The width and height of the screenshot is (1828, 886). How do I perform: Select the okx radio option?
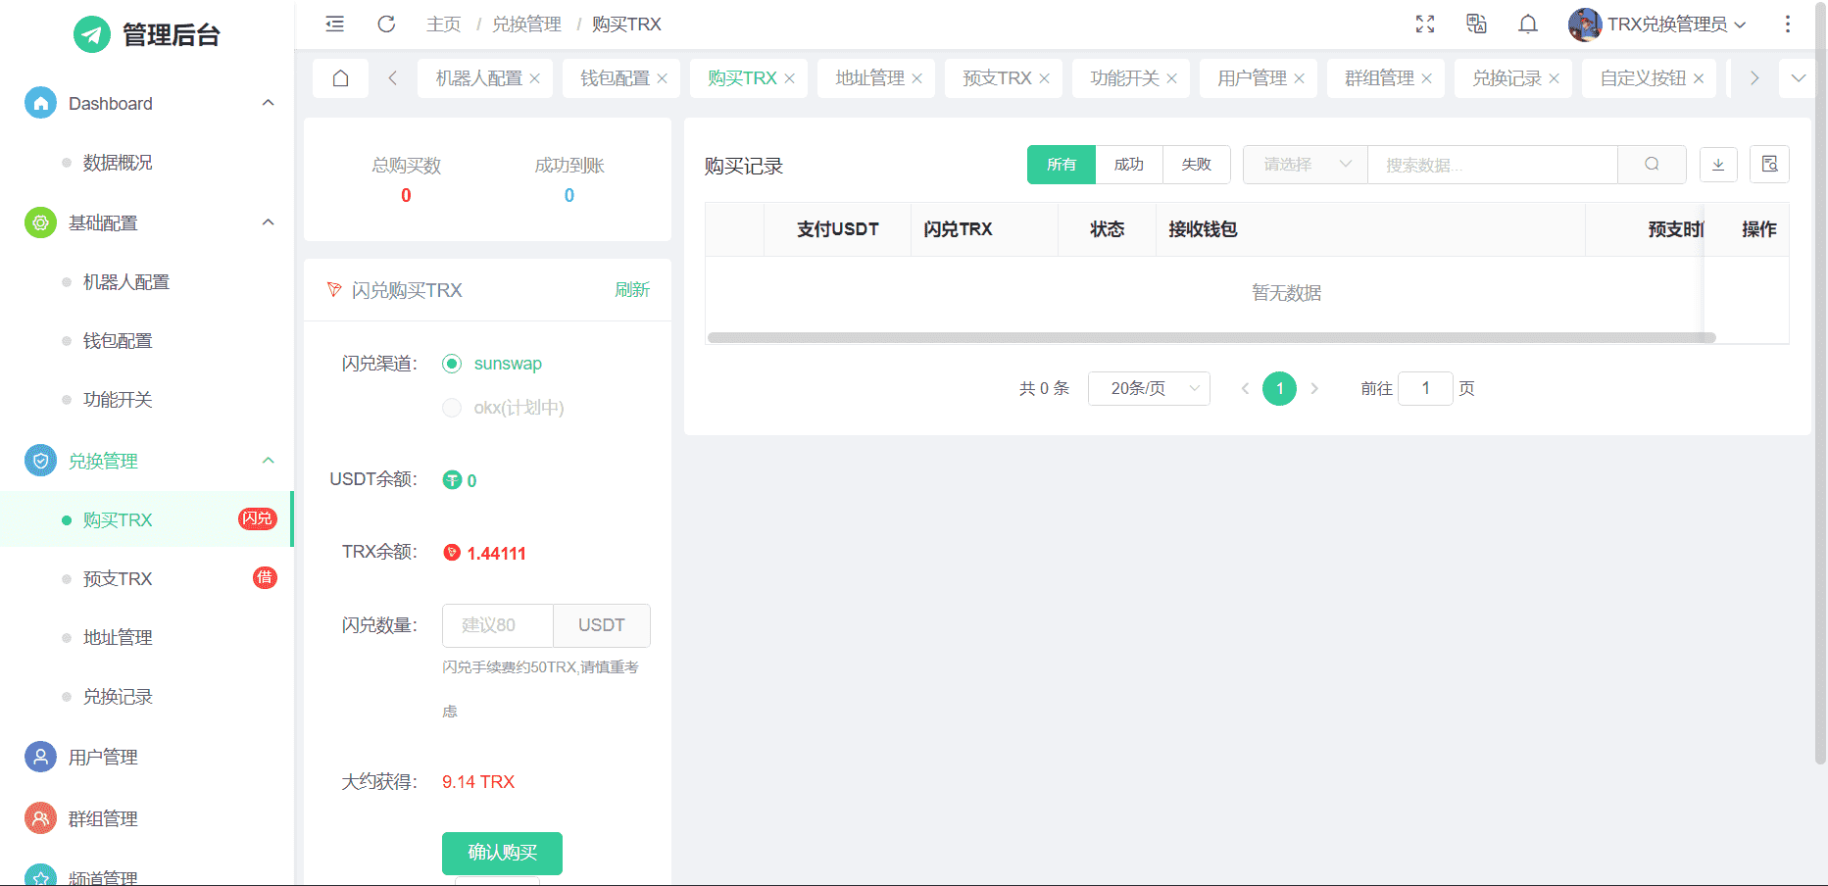[452, 408]
